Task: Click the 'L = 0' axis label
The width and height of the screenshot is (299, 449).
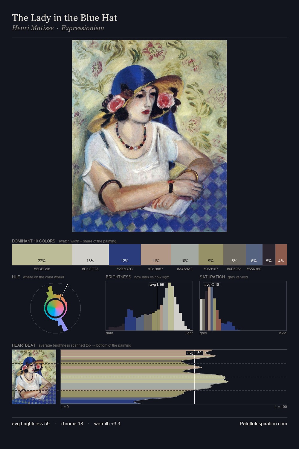Action: [x=65, y=406]
